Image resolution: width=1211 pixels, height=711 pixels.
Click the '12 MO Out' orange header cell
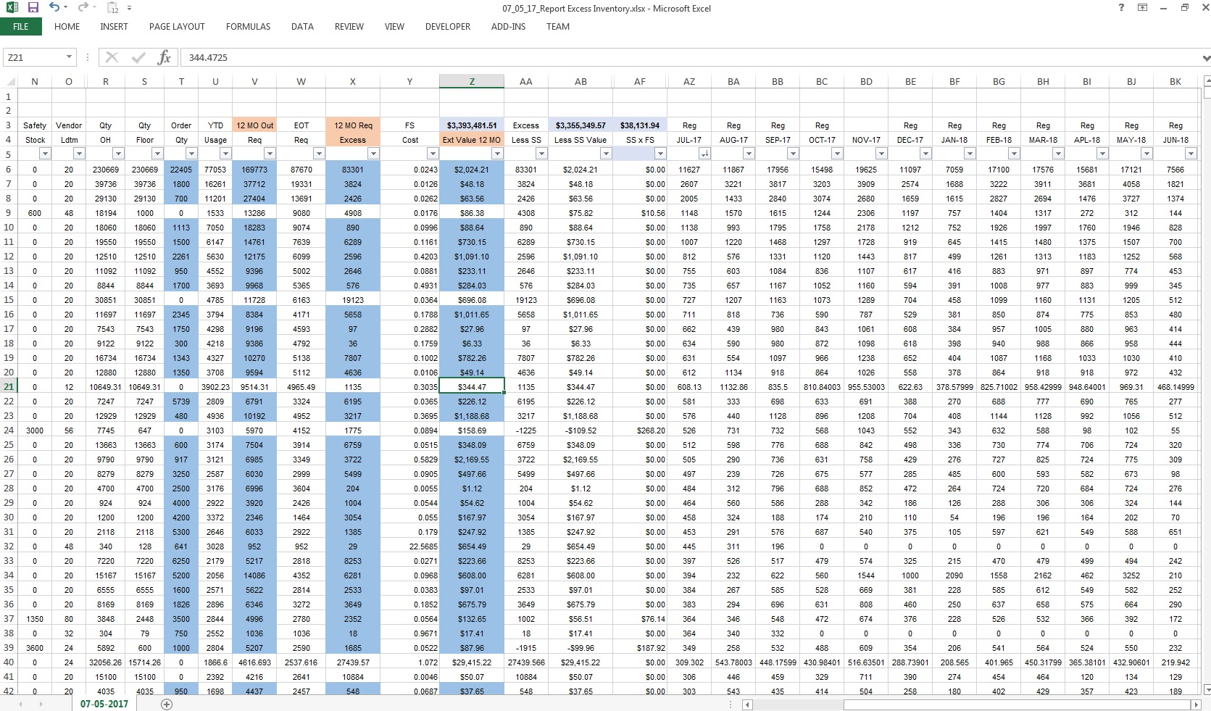254,125
